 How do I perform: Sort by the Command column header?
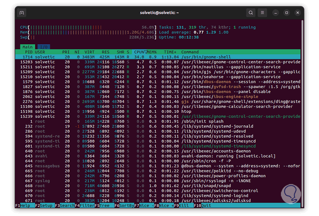(190, 52)
